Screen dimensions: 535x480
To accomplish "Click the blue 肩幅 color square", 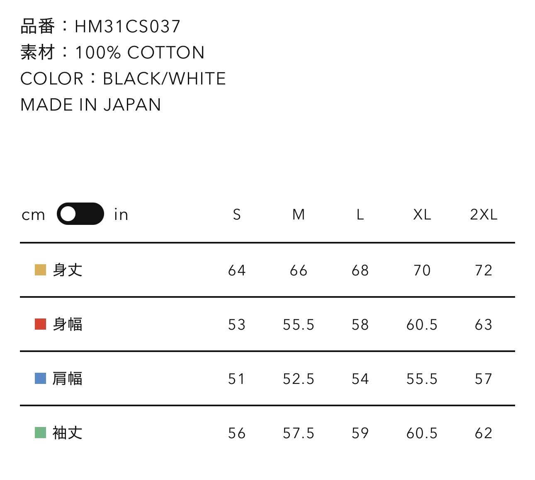I will tap(40, 379).
